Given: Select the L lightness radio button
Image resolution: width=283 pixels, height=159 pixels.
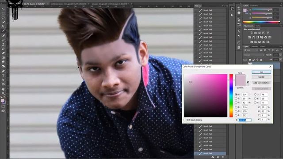Looking at the screenshot, I should click(x=255, y=94).
